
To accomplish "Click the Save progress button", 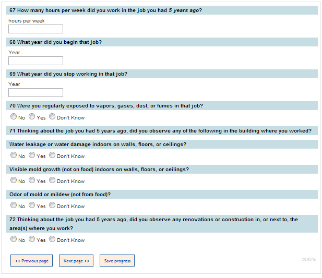I will coord(117,261).
